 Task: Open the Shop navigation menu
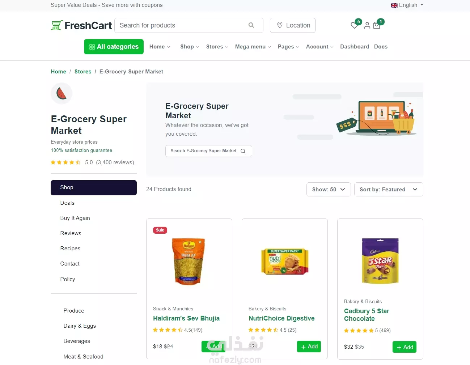[x=190, y=47]
